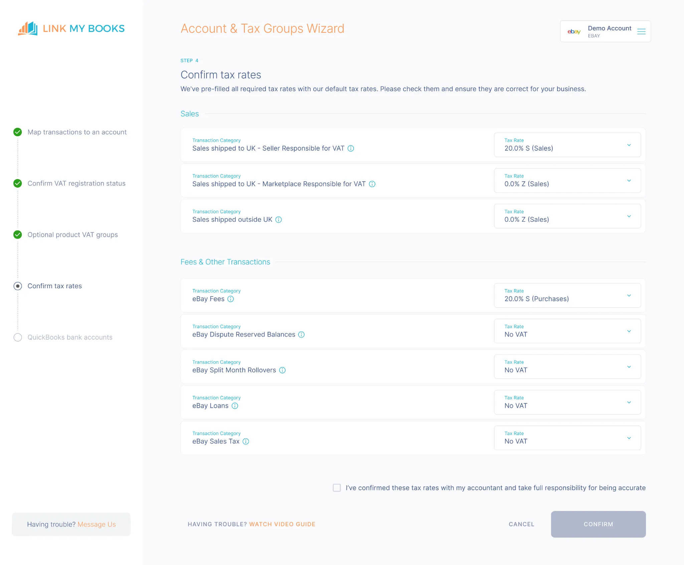This screenshot has height=565, width=684.
Task: Click the Sales section heading
Action: pos(190,114)
